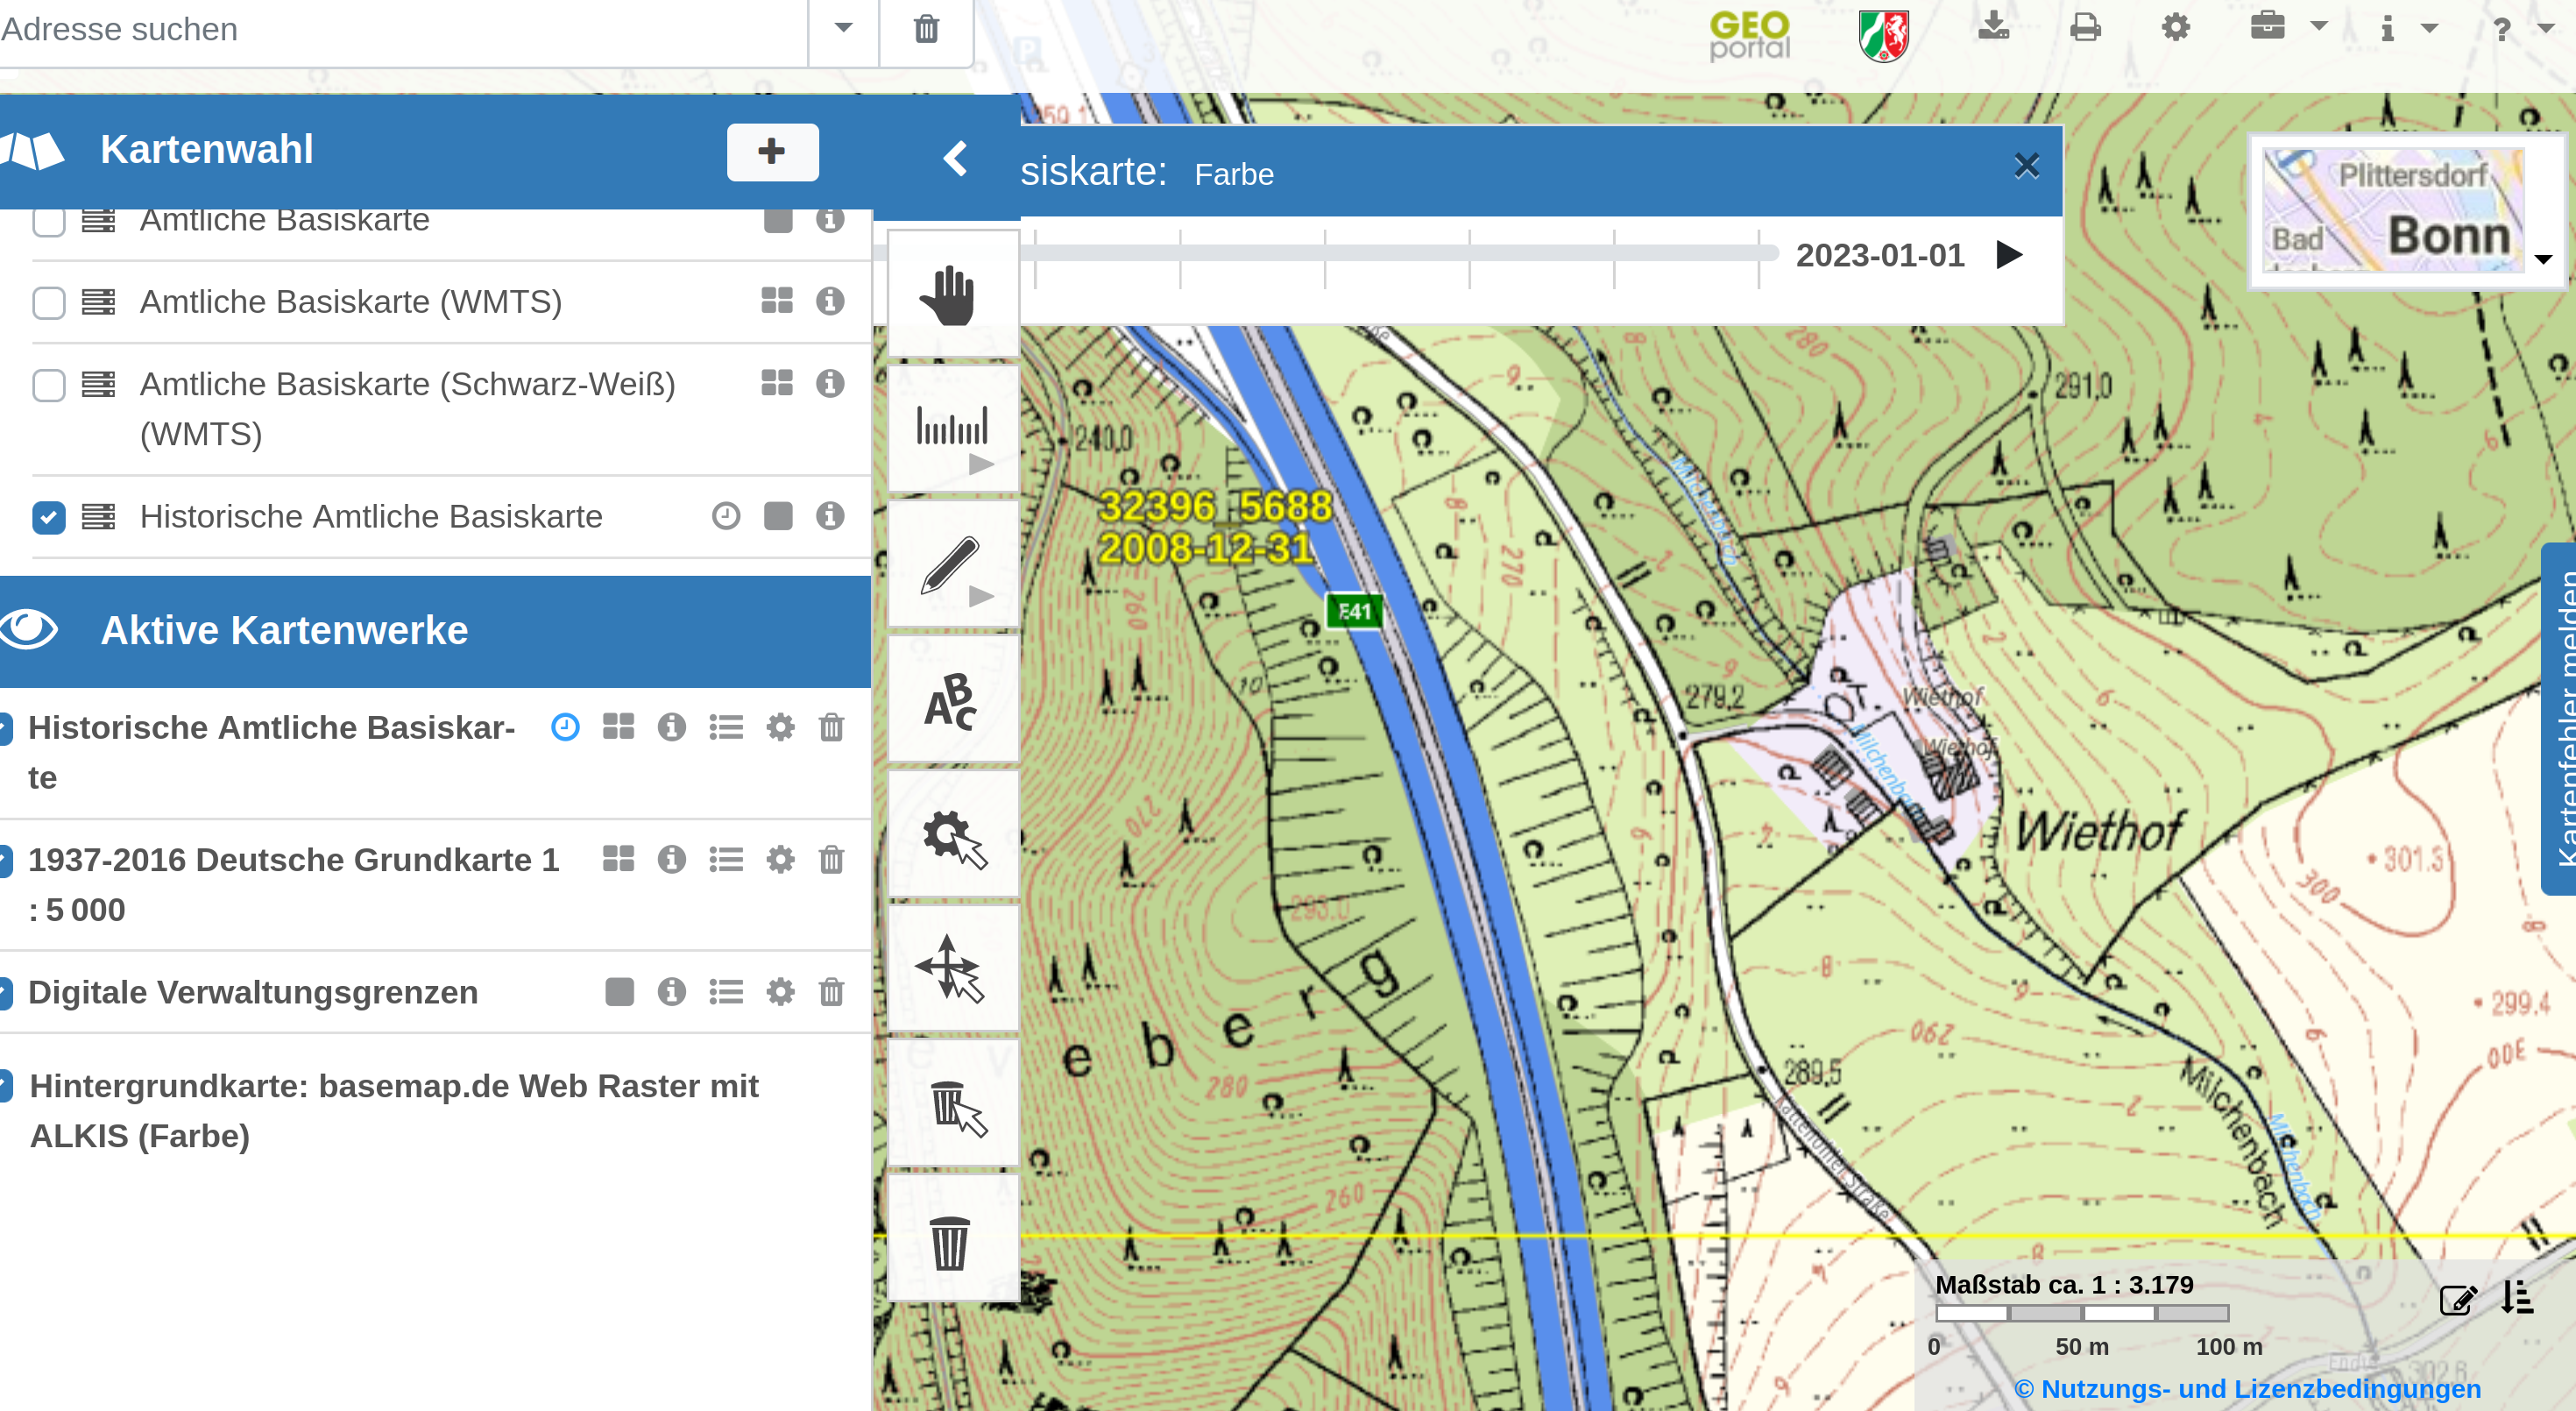
Task: Show info for Historische Amtliche Basiskarte list entry
Action: click(x=830, y=515)
